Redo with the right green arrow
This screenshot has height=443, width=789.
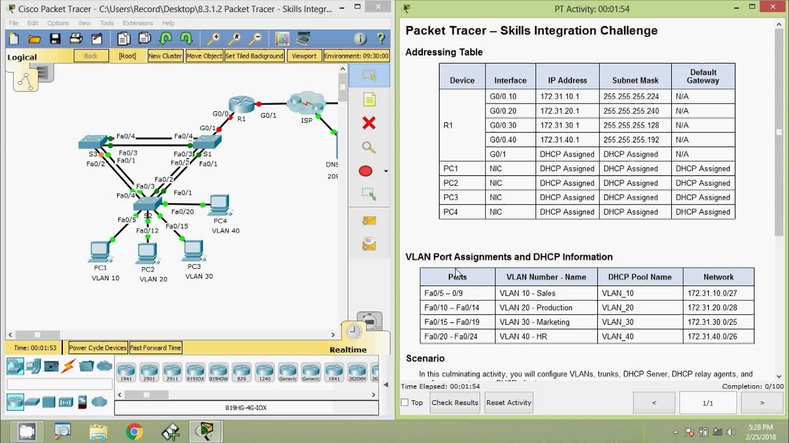click(x=186, y=39)
